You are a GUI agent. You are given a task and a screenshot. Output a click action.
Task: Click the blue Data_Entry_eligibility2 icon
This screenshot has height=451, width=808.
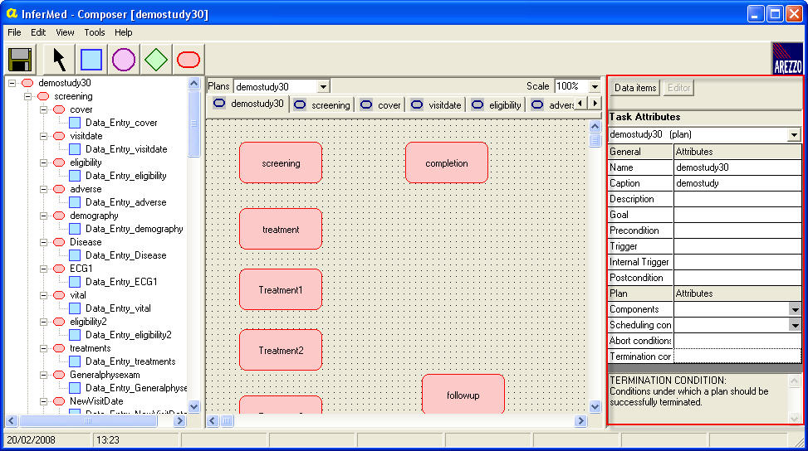coord(75,335)
